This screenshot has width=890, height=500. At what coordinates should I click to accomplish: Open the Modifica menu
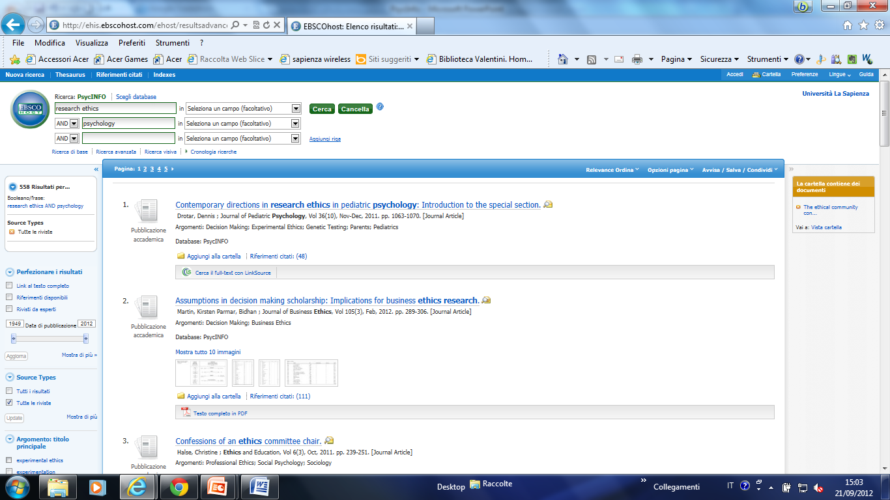click(50, 43)
